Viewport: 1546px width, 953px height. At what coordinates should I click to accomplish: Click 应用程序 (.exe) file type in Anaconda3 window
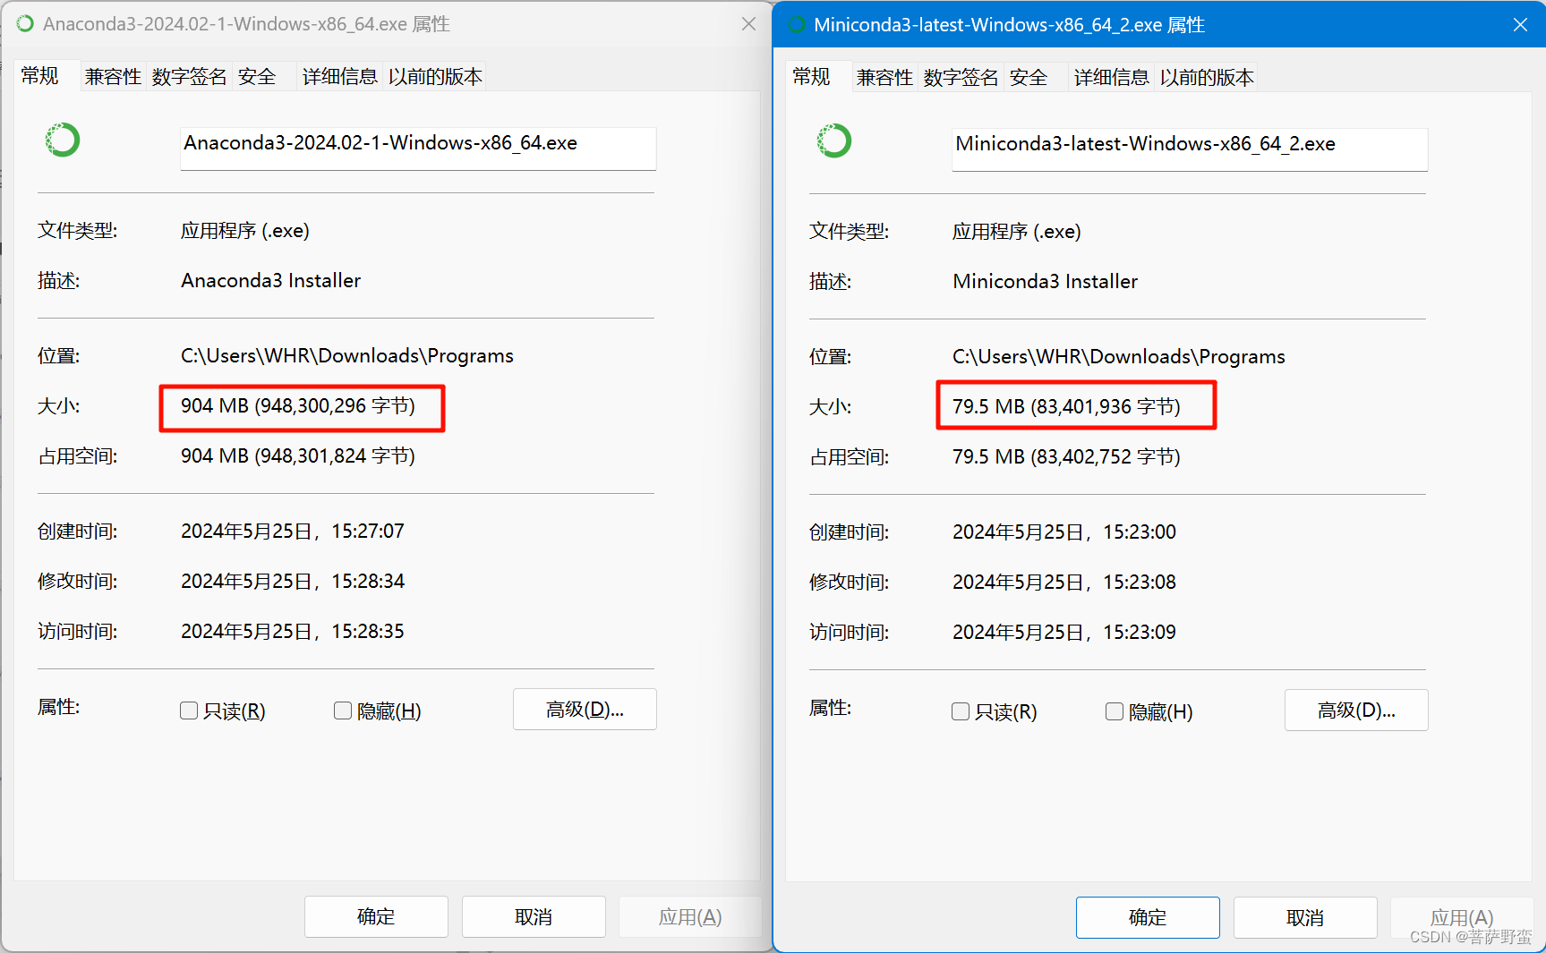tap(245, 231)
